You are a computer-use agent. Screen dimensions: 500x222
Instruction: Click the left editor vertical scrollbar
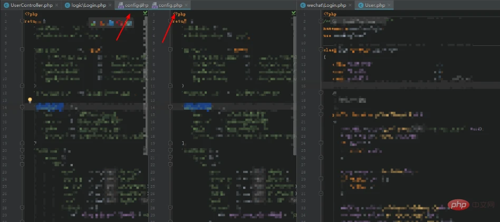146,79
